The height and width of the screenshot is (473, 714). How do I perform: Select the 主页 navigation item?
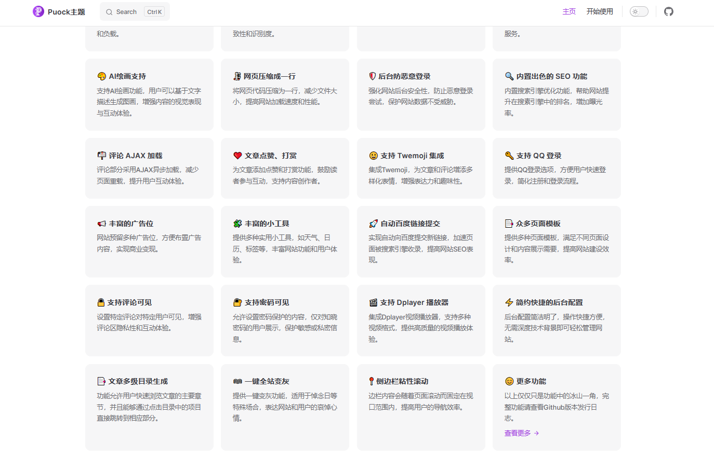tap(569, 11)
